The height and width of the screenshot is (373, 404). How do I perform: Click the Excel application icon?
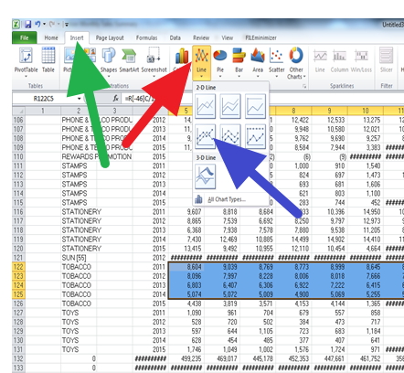tap(16, 24)
